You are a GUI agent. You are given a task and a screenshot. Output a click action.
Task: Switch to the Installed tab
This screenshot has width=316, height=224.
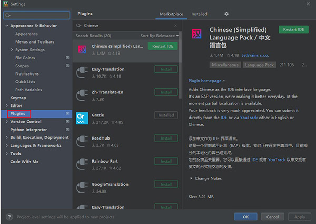point(199,14)
